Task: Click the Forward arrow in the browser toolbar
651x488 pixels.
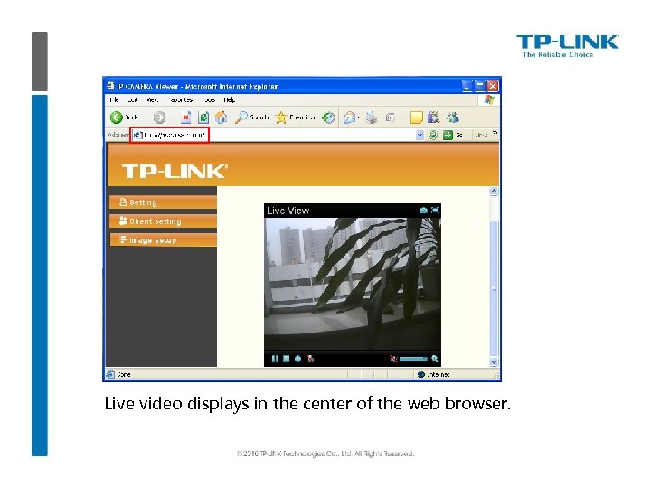Action: (x=159, y=117)
